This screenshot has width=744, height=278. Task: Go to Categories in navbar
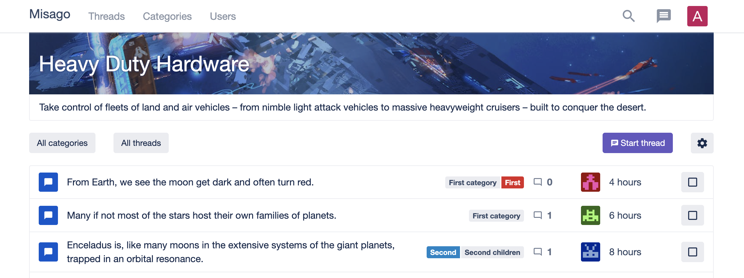click(x=167, y=16)
